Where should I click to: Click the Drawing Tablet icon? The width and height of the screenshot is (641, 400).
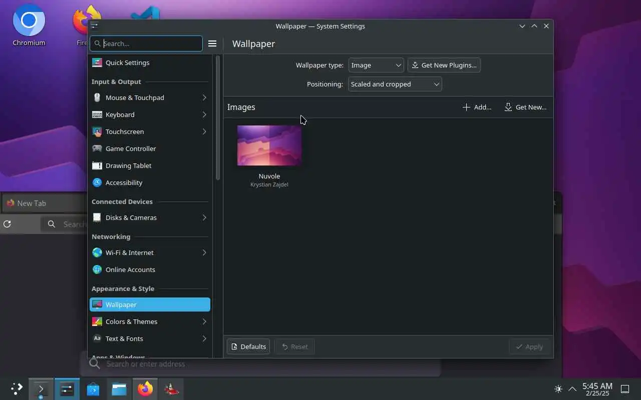point(97,165)
